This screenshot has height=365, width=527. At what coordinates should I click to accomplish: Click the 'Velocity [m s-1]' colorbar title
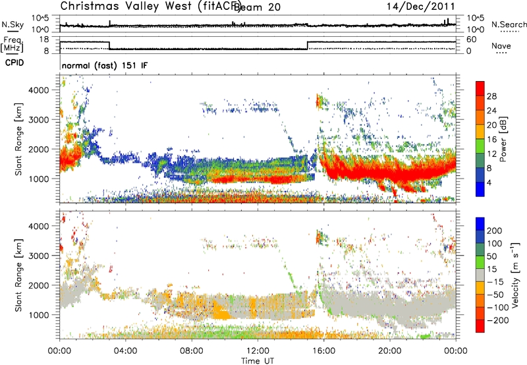515,275
